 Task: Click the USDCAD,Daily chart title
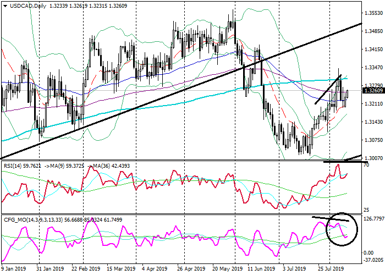click(28, 6)
